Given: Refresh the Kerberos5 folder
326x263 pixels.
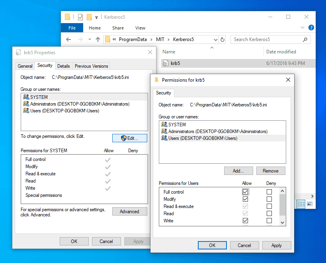Looking at the screenshot, I should (x=223, y=39).
